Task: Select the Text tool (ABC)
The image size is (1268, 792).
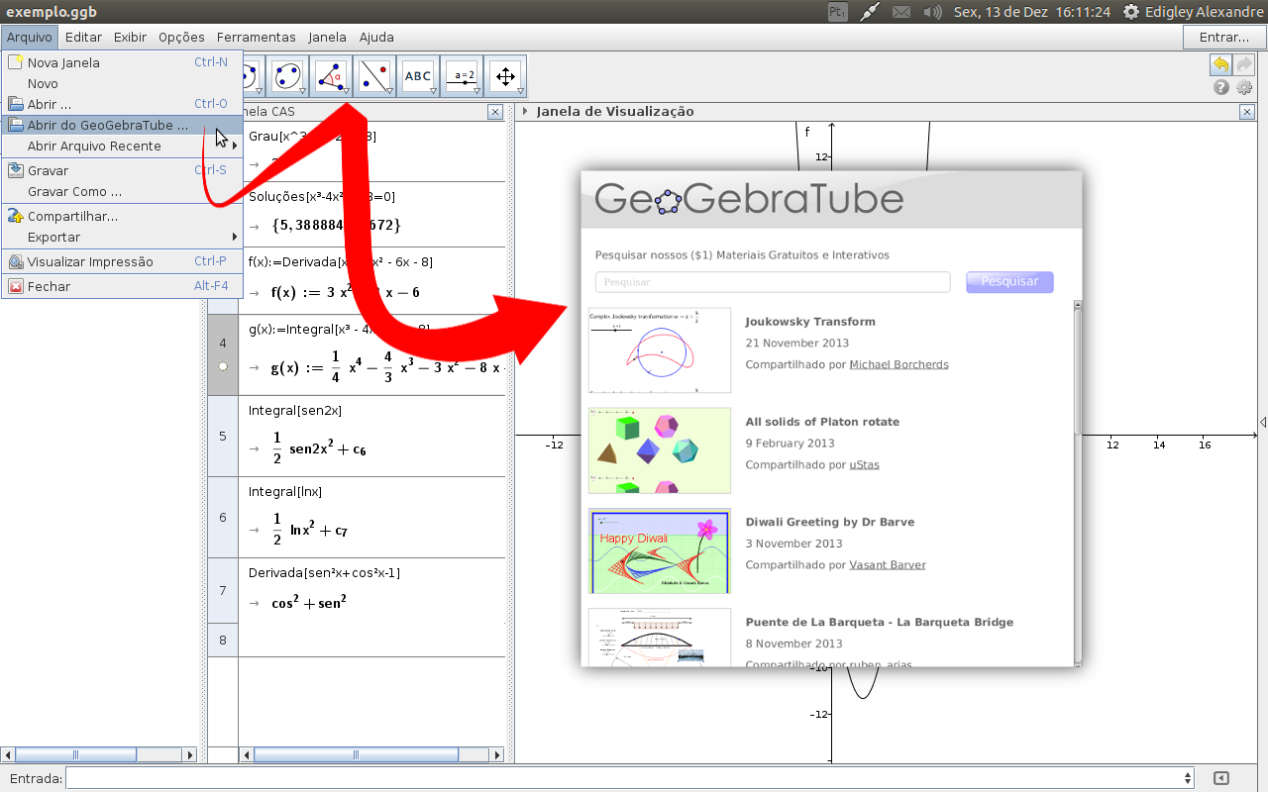Action: point(417,74)
